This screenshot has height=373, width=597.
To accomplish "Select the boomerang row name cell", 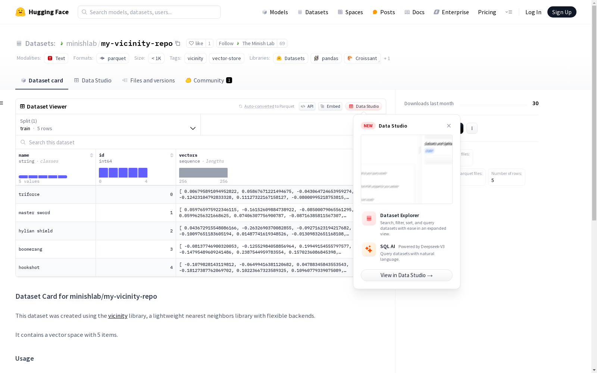I will 56,249.
